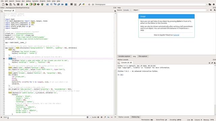Viewport: 216px width, 121px height.
Task: Open the Consoles menu
Action: (x=35, y=1)
